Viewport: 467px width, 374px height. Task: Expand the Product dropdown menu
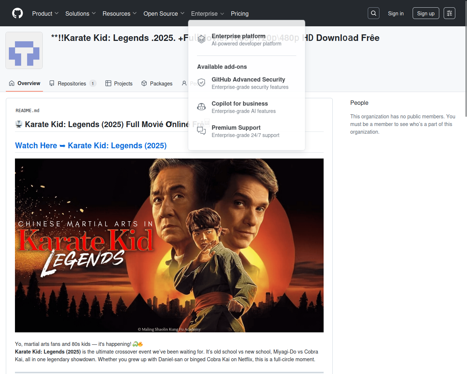point(45,14)
